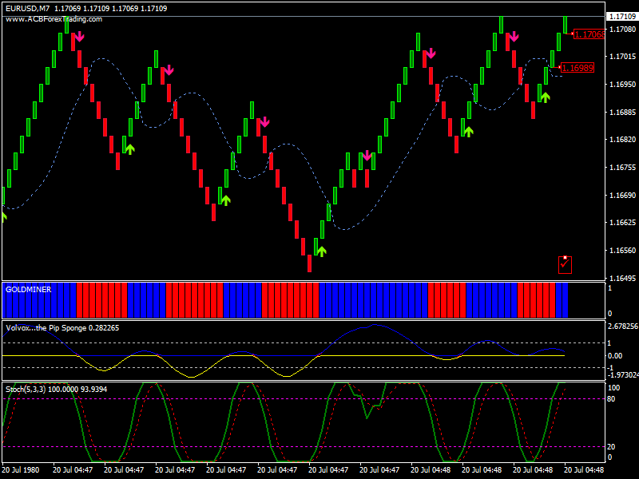
Task: Click the green arrow cut off at left edge
Action: point(2,216)
